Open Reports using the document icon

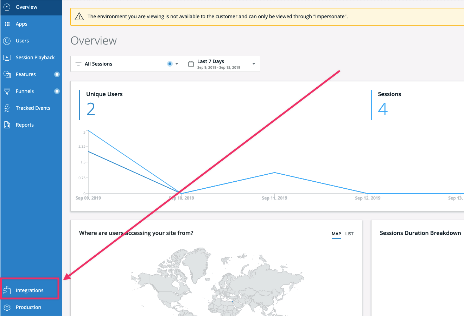[7, 125]
